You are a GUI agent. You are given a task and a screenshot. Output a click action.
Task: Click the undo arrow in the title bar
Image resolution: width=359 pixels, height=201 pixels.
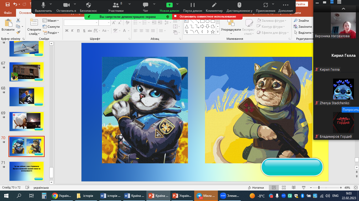pos(15,4)
